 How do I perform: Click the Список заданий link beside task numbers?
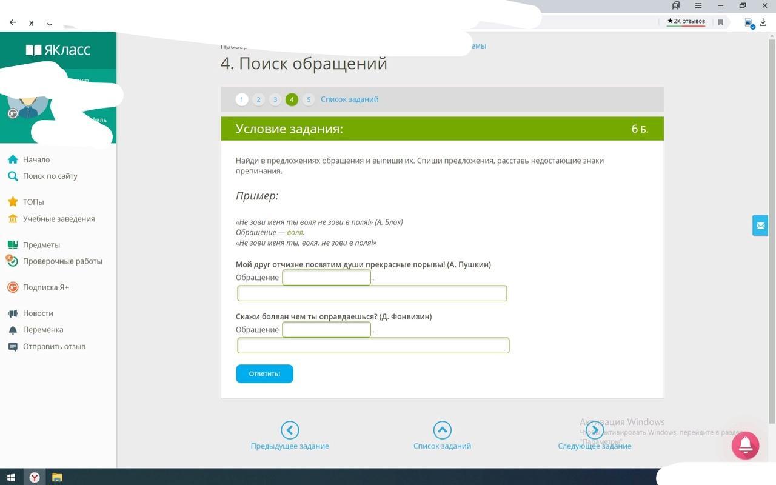point(349,99)
